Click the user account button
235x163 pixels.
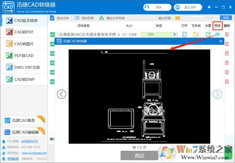click(157, 7)
